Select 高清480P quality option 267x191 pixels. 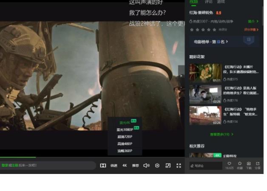click(x=125, y=144)
